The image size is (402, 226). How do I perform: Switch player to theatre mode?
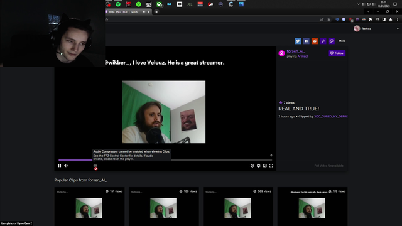(x=265, y=166)
